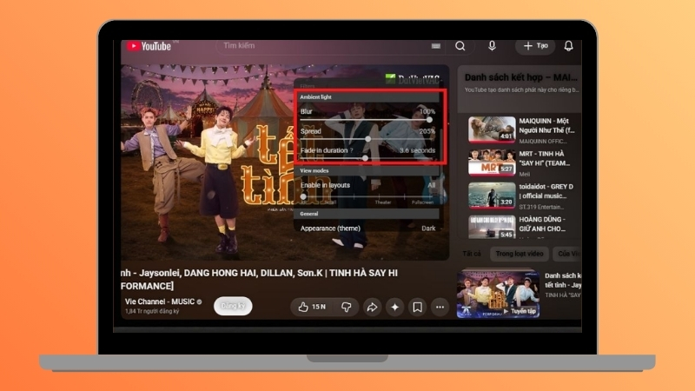695x391 pixels.
Task: Click the 100% Blur value
Action: tap(427, 112)
